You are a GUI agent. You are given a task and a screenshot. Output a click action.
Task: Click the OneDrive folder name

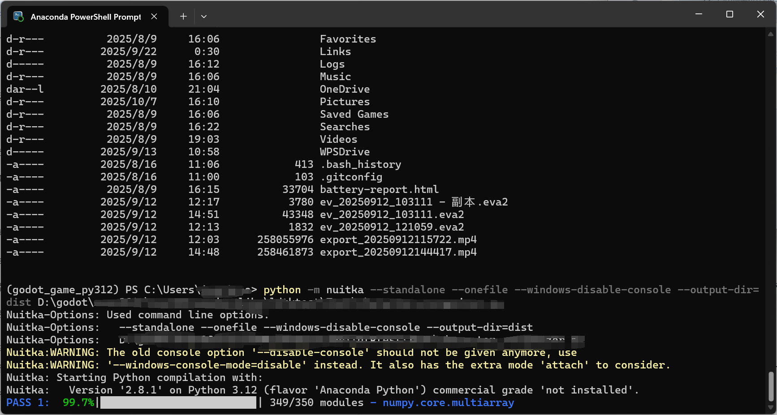[345, 89]
